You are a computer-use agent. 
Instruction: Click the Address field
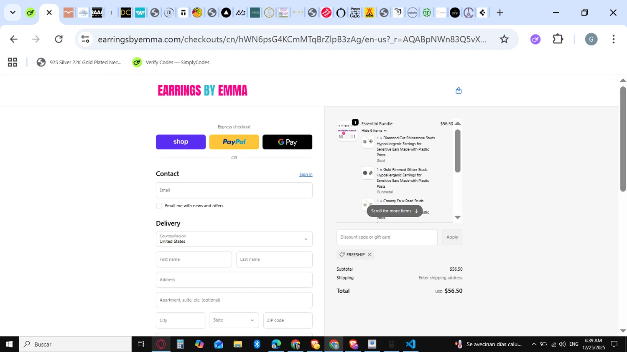click(234, 280)
